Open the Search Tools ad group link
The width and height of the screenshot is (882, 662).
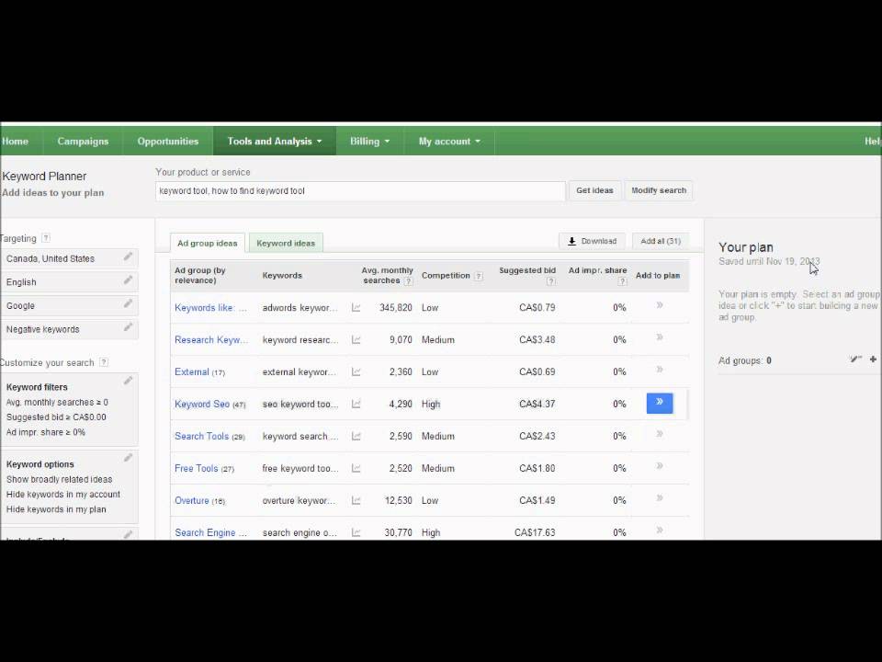coord(201,436)
